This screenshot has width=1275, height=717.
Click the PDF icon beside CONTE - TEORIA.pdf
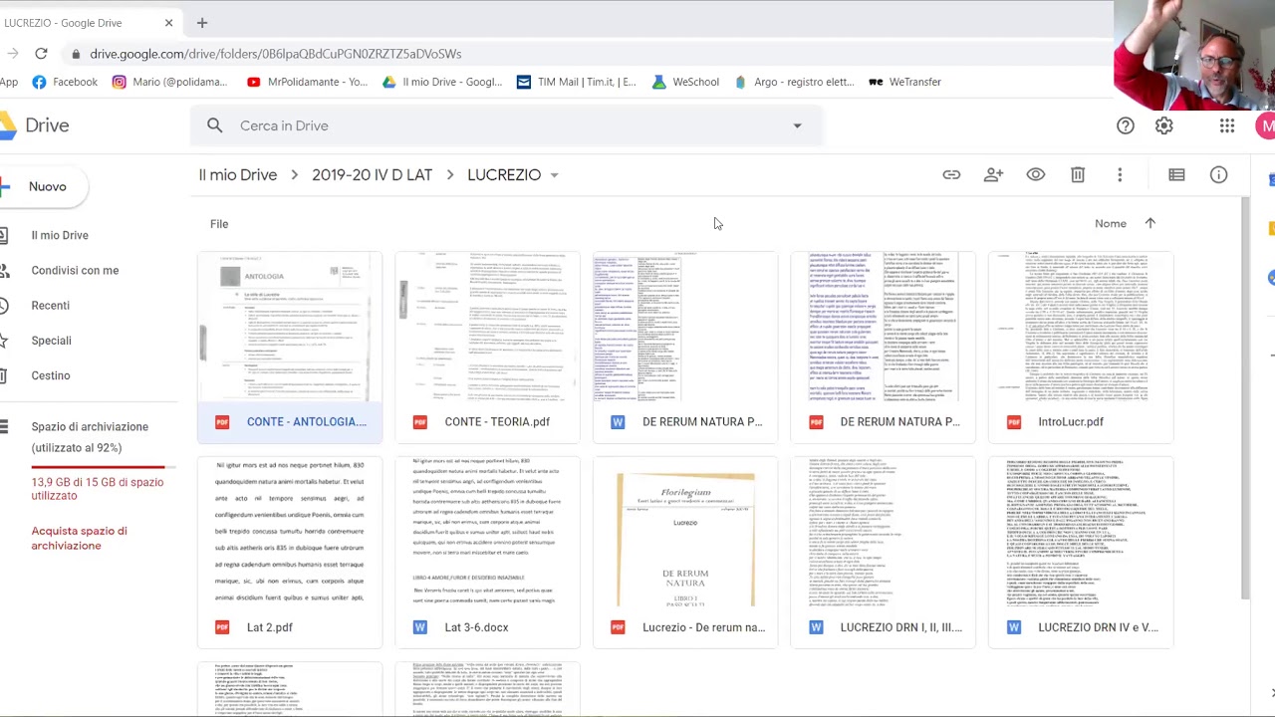tap(420, 422)
